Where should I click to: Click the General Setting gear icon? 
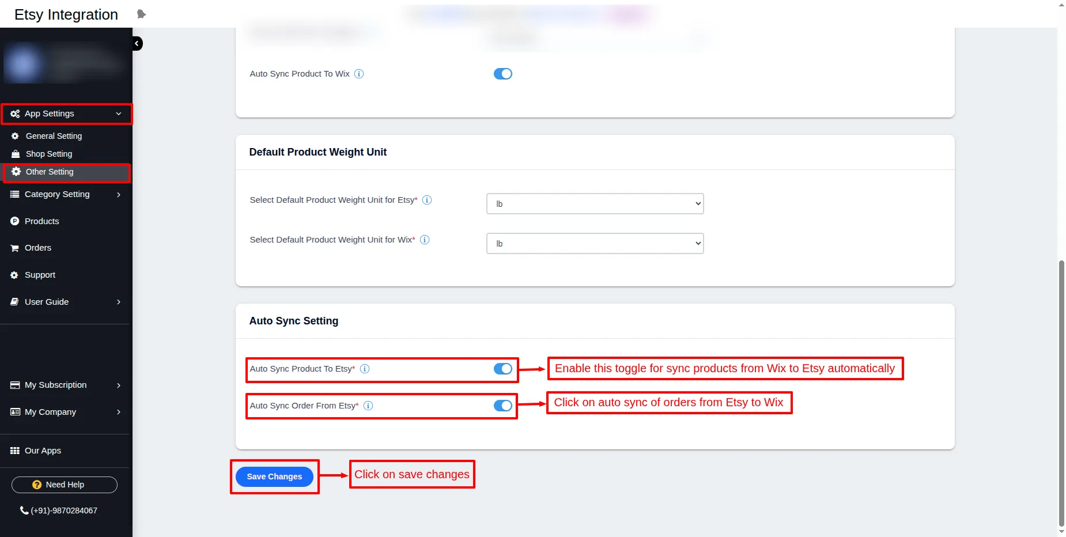coord(15,136)
